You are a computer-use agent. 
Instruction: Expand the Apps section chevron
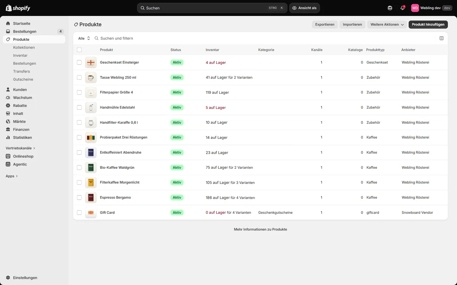click(17, 176)
